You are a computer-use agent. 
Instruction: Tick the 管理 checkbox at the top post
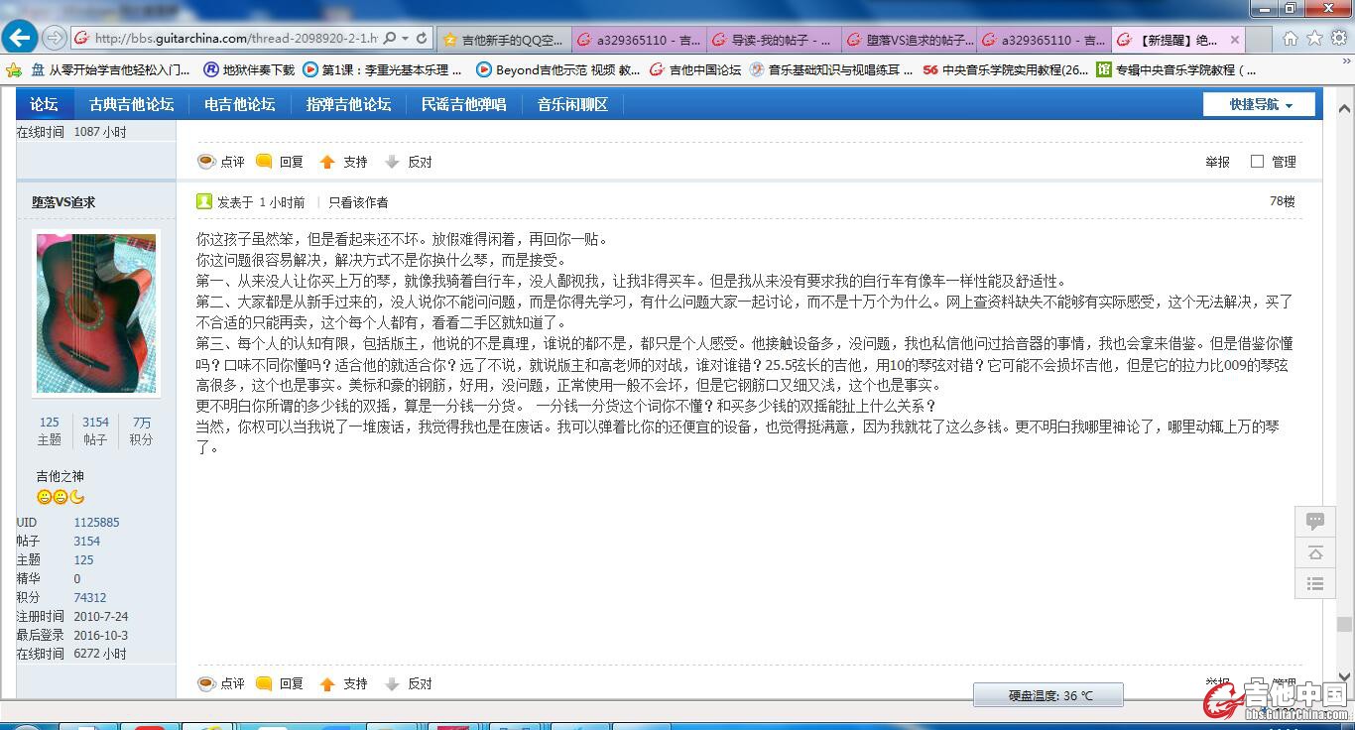(1257, 161)
